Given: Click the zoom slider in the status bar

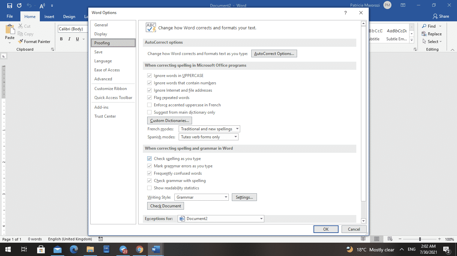Looking at the screenshot, I should point(420,239).
